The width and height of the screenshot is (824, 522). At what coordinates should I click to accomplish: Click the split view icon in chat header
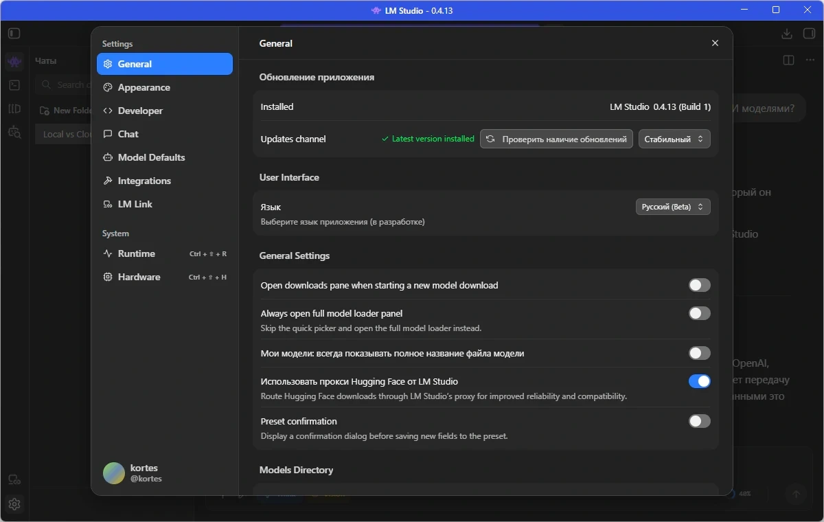[x=789, y=60]
